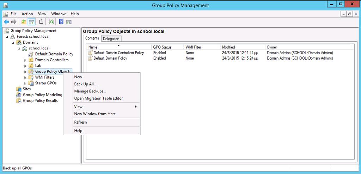
Task: Open the View menu in menu bar
Action: point(42,14)
